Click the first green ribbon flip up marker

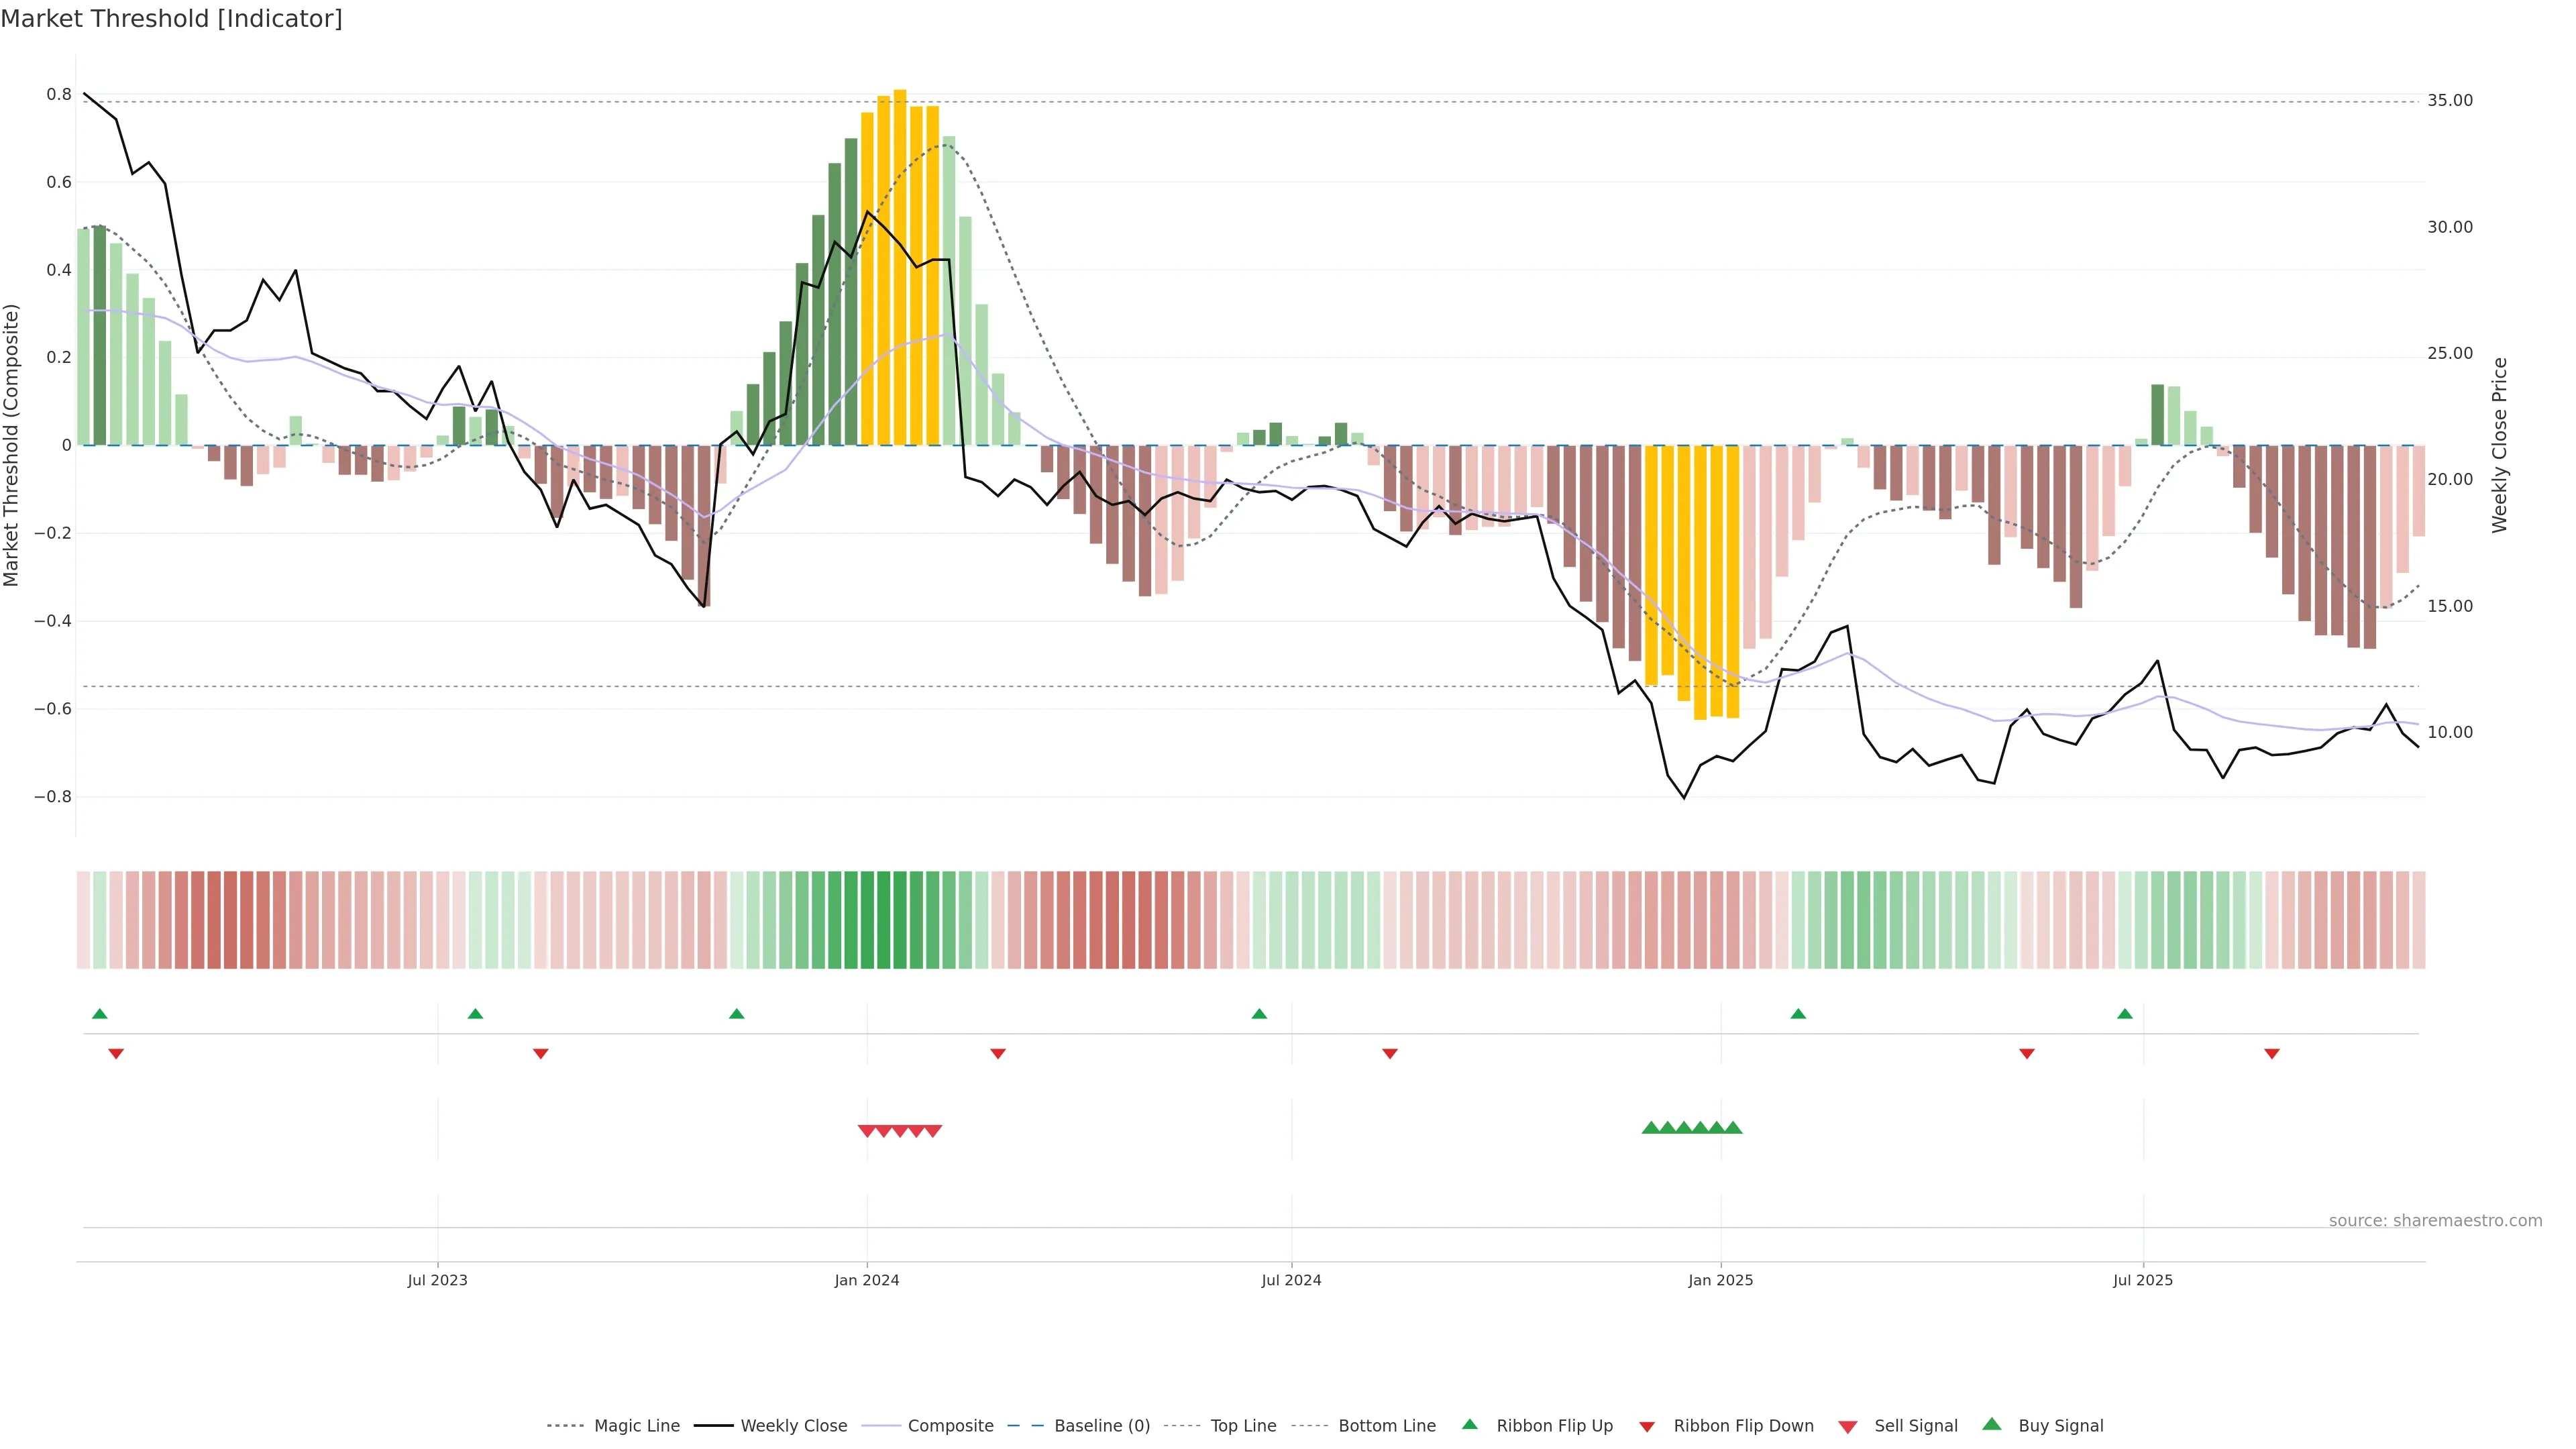tap(99, 1014)
